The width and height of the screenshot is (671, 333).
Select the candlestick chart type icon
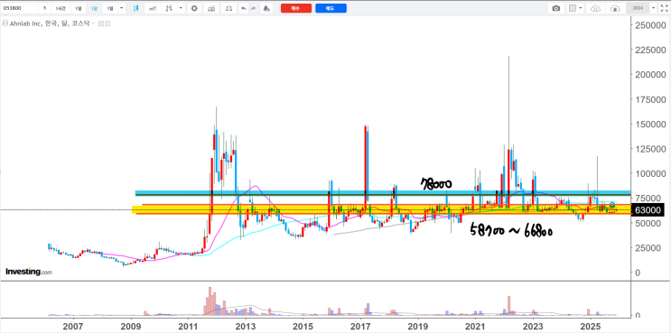135,8
